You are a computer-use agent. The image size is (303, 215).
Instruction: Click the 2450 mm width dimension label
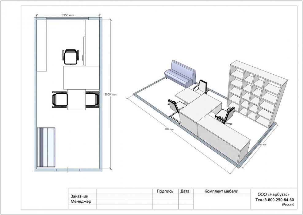click(x=68, y=15)
